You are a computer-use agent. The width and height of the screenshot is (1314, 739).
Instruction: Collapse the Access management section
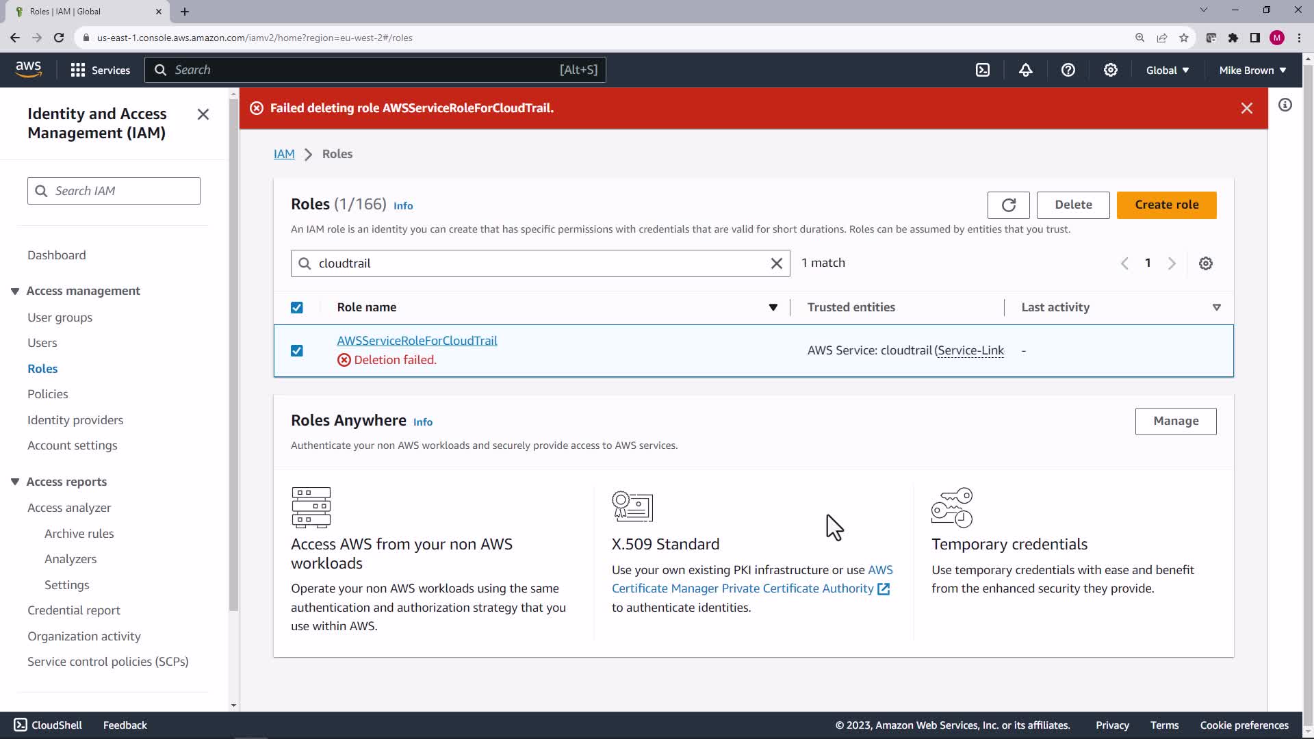click(x=15, y=291)
